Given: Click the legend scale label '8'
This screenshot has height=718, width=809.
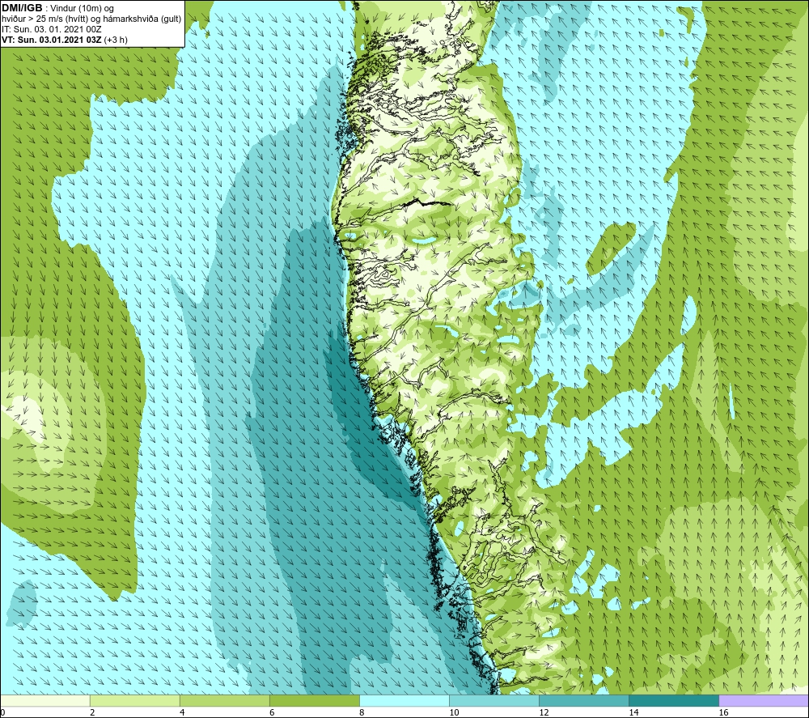Looking at the screenshot, I should pyautogui.click(x=362, y=713).
